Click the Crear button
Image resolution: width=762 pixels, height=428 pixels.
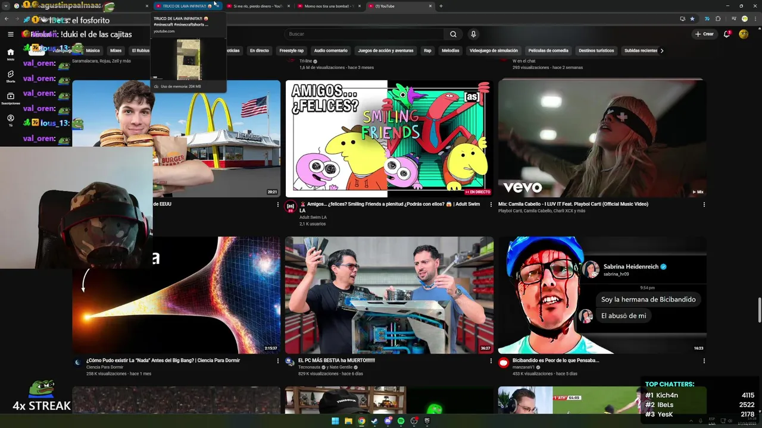point(704,34)
